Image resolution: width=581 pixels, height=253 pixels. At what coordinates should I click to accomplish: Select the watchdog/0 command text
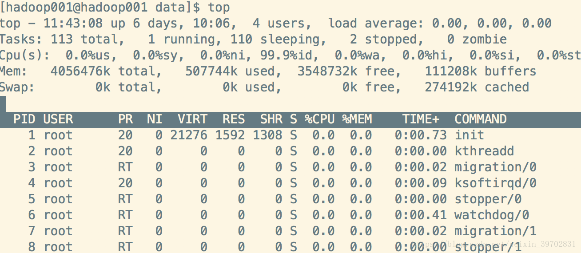(492, 215)
